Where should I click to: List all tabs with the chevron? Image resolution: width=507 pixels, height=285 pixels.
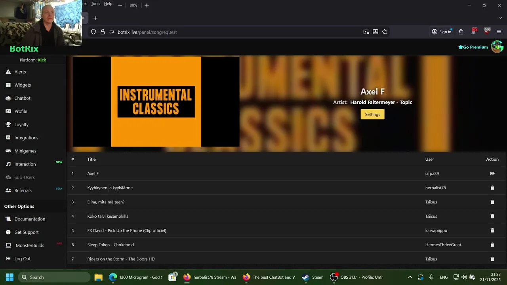[x=500, y=18]
